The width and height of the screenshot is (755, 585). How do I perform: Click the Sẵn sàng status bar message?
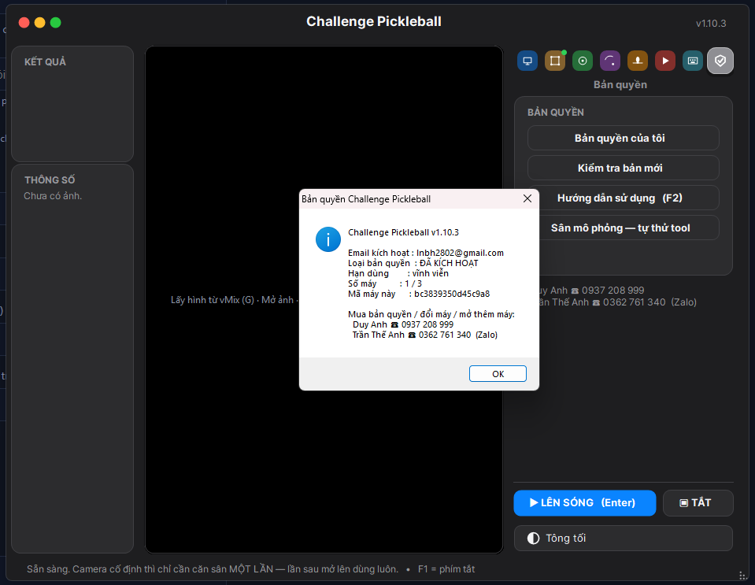point(213,569)
